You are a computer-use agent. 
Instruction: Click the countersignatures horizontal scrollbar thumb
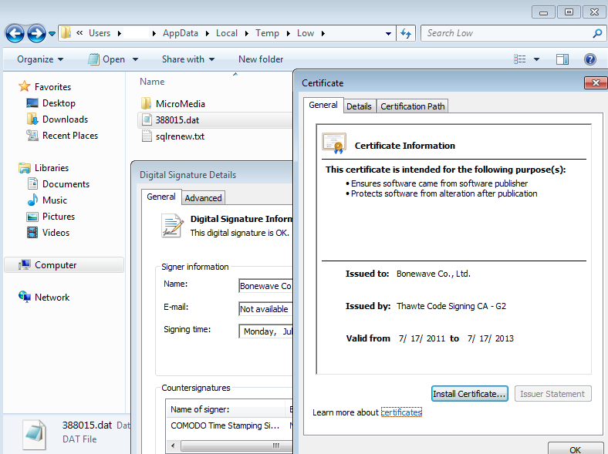tap(237, 446)
